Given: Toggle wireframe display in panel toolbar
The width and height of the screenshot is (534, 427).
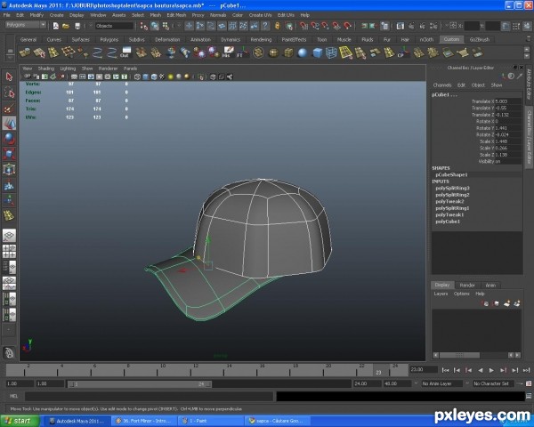Looking at the screenshot, I should click(137, 77).
